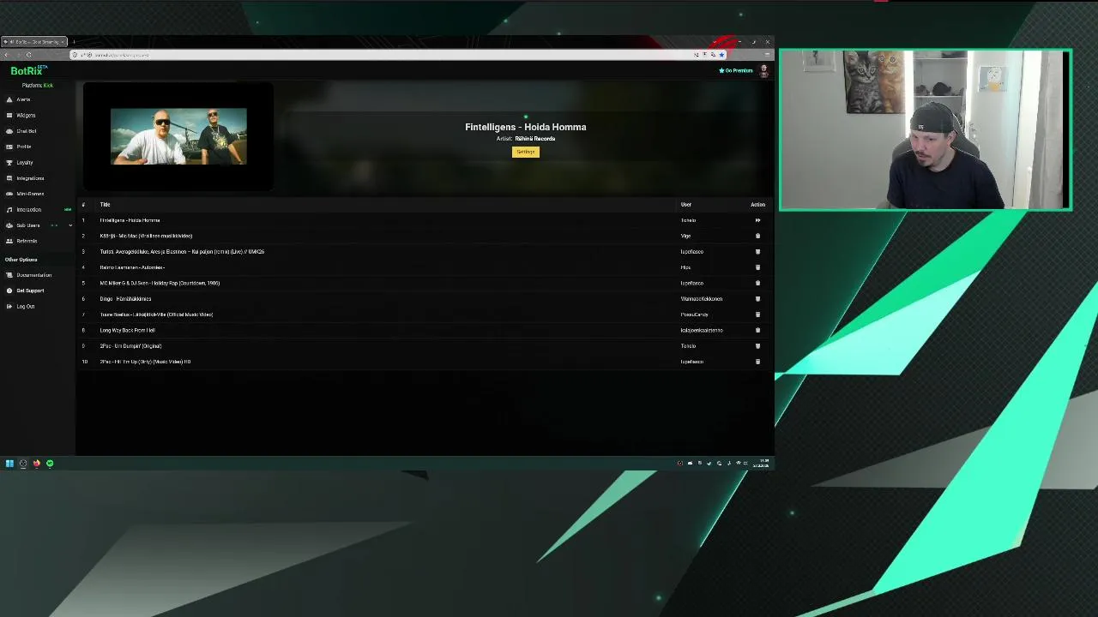Open the user avatar menu
Image resolution: width=1098 pixels, height=617 pixels.
point(763,71)
